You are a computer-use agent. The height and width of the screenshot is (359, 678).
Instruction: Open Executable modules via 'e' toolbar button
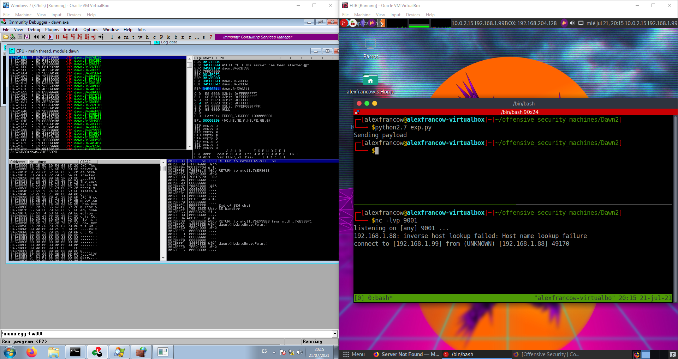coord(119,37)
